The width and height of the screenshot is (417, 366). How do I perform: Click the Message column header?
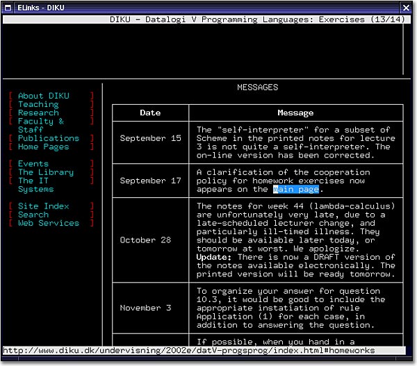pos(295,113)
